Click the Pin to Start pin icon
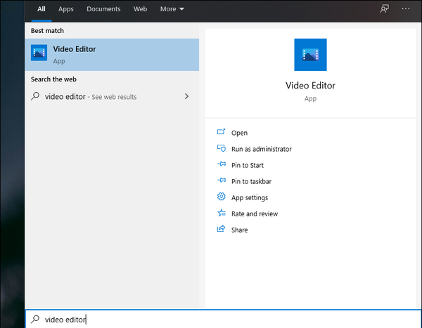The height and width of the screenshot is (328, 422). 222,165
